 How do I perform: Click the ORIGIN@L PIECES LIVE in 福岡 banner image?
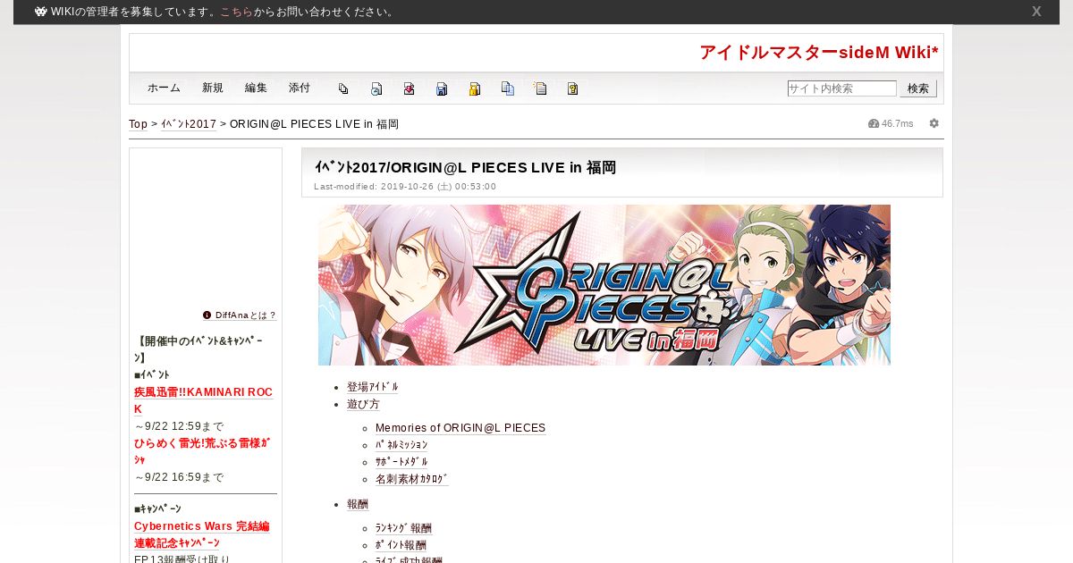tap(604, 285)
